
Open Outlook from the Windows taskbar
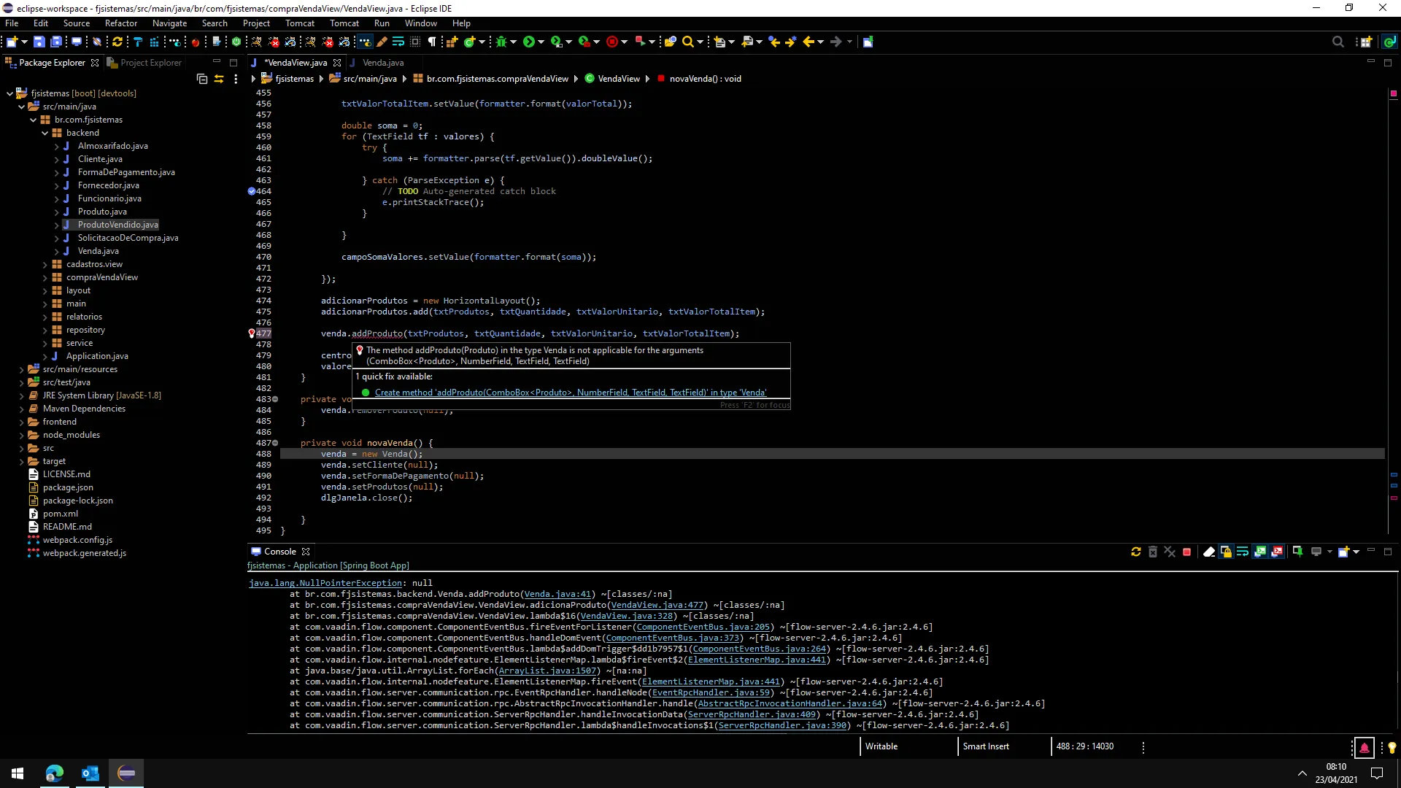tap(90, 773)
